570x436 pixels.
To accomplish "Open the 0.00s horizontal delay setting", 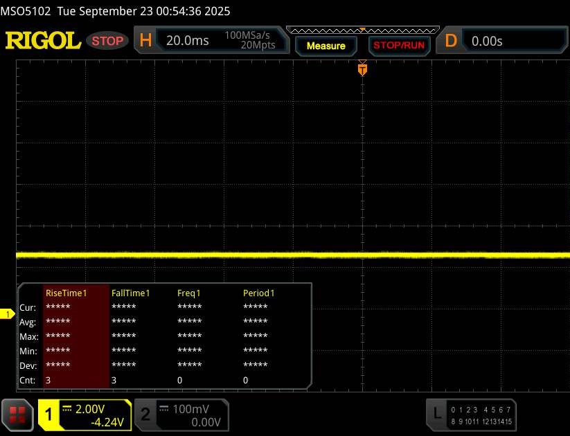I will (513, 41).
